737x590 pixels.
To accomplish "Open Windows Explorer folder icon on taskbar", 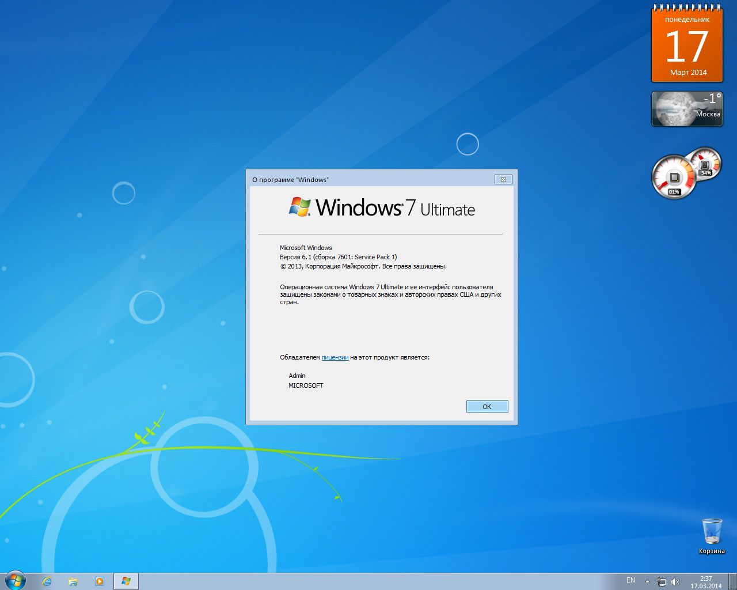I will (73, 581).
